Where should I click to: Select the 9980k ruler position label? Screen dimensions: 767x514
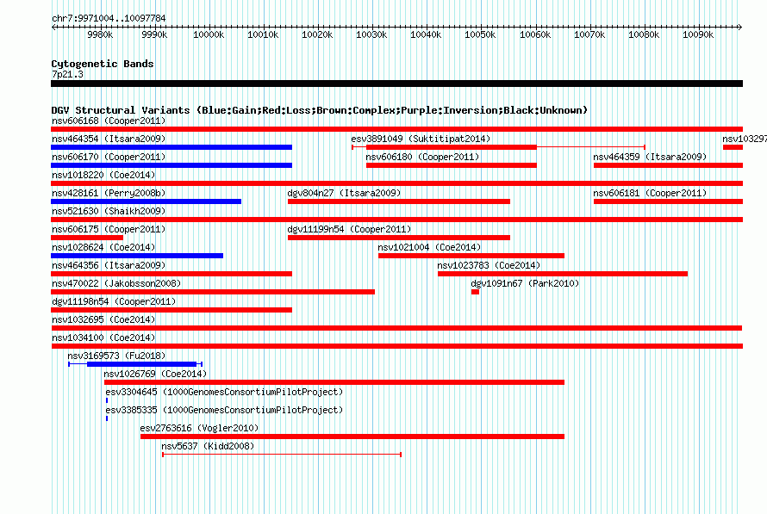pyautogui.click(x=100, y=34)
